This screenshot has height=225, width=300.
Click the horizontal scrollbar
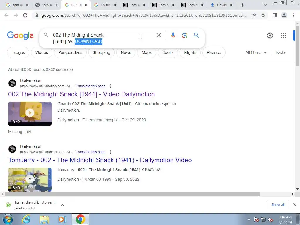(132, 194)
